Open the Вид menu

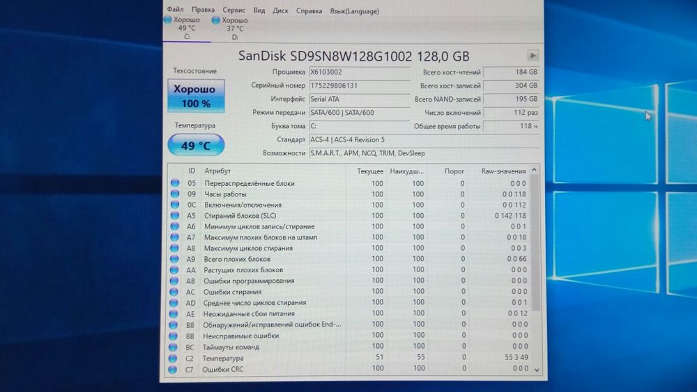point(259,10)
